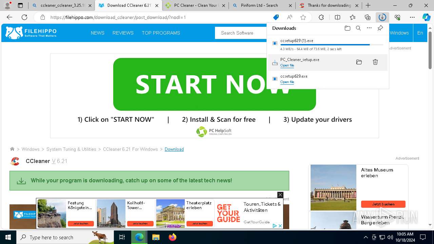This screenshot has width=434, height=244.
Task: Open Copilot sidebar
Action: (426, 17)
